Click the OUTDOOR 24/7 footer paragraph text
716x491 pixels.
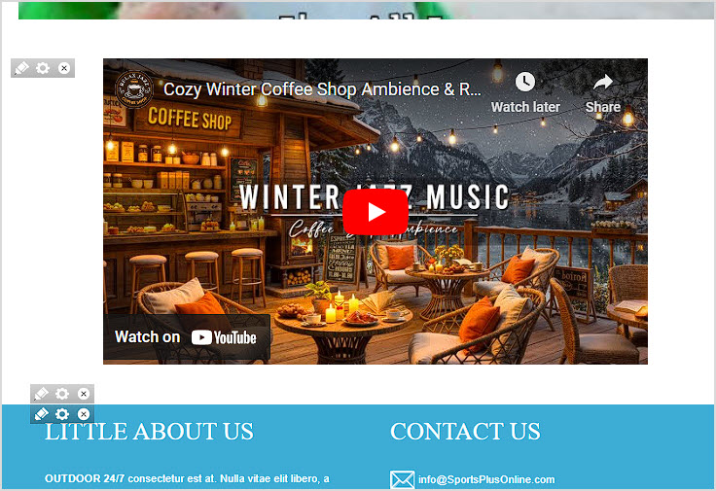[x=187, y=478]
